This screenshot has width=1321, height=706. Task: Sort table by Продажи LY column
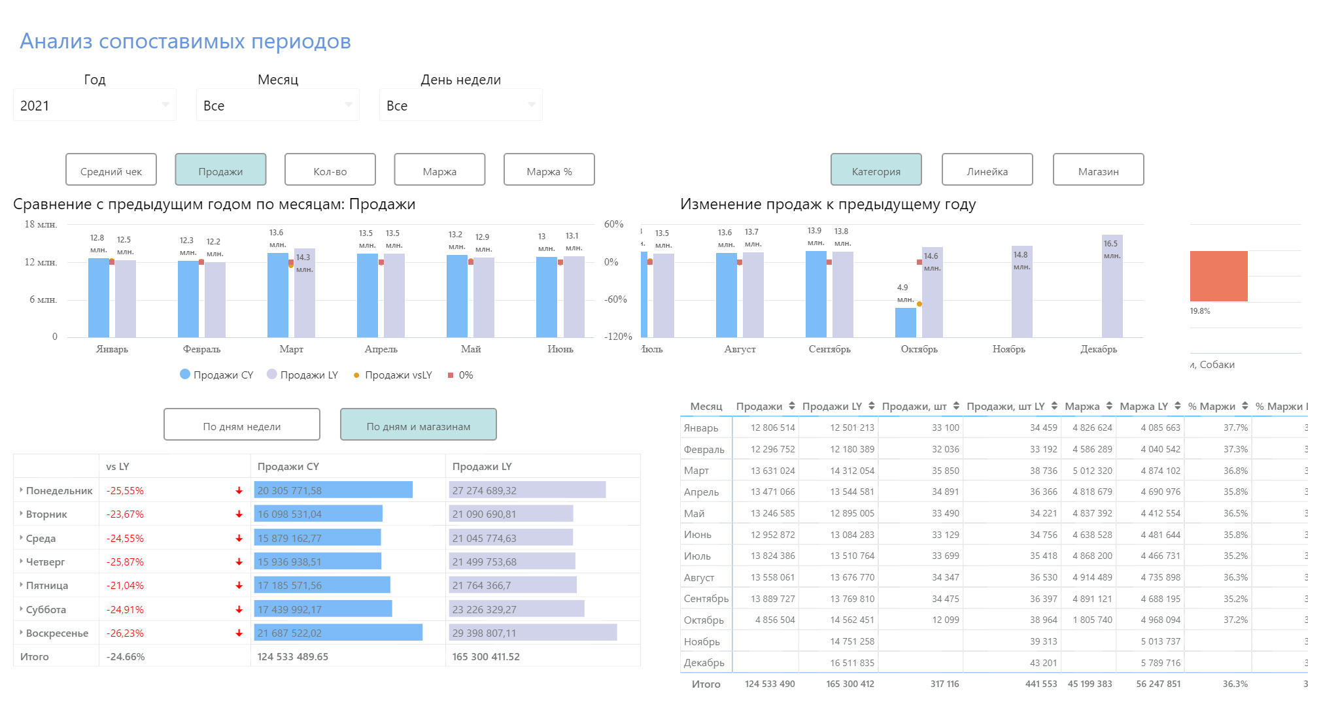872,406
